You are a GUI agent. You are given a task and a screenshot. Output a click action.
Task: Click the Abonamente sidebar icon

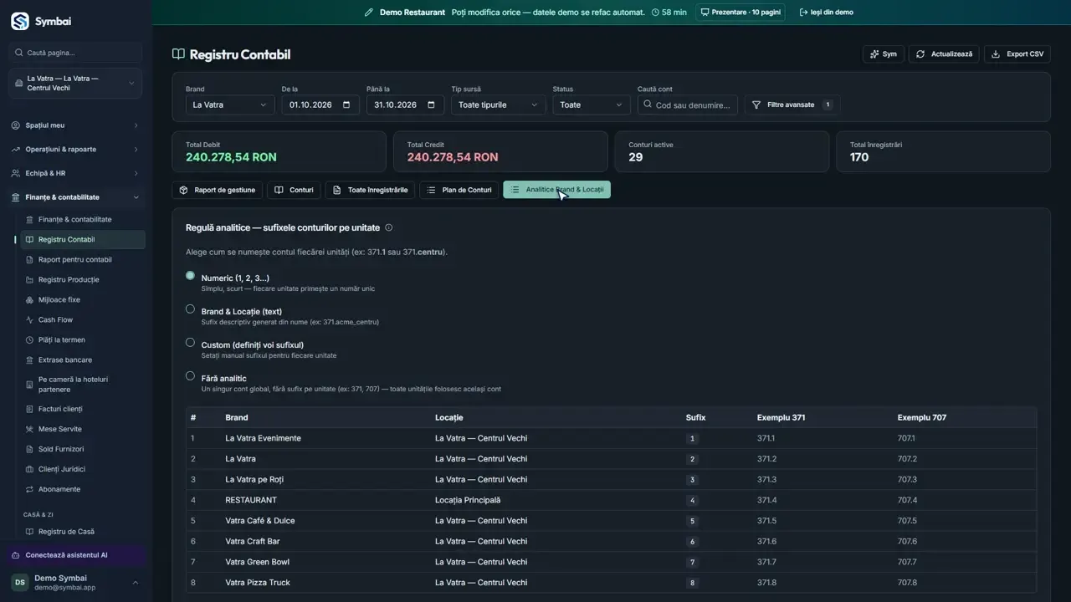coord(30,490)
